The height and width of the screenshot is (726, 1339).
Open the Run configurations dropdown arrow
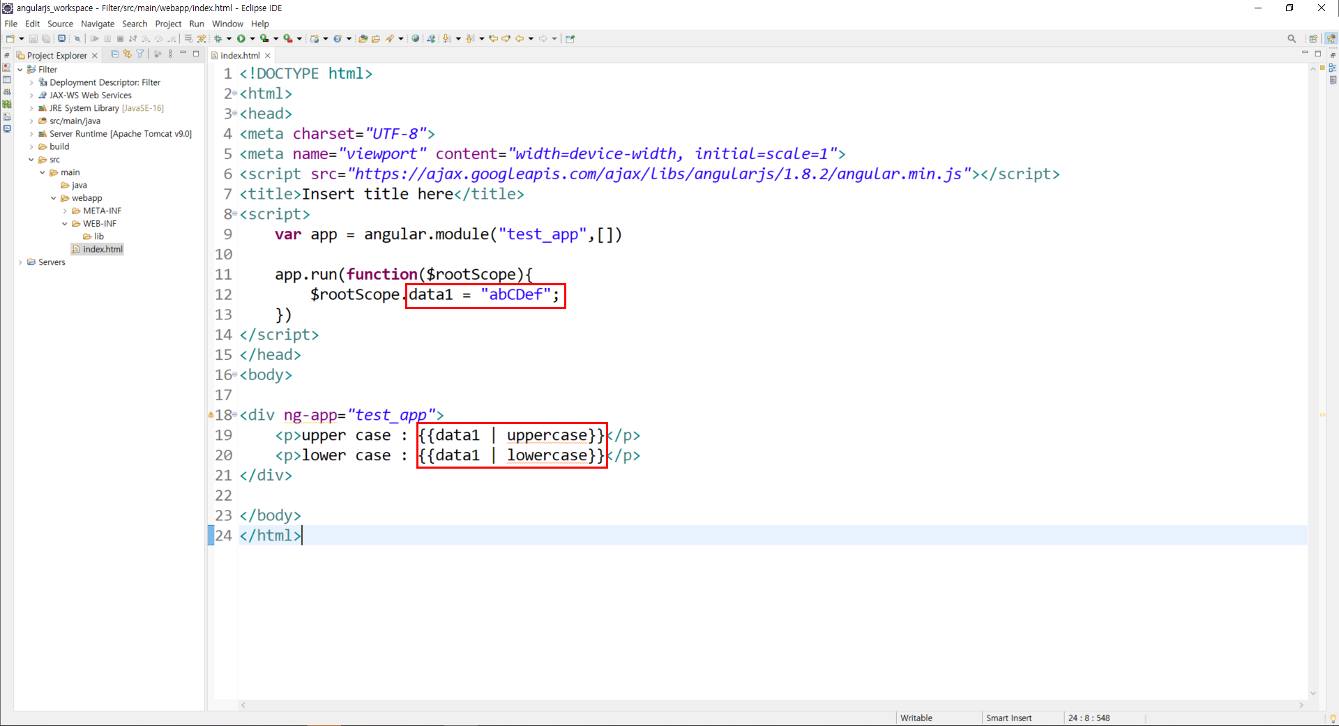[252, 39]
